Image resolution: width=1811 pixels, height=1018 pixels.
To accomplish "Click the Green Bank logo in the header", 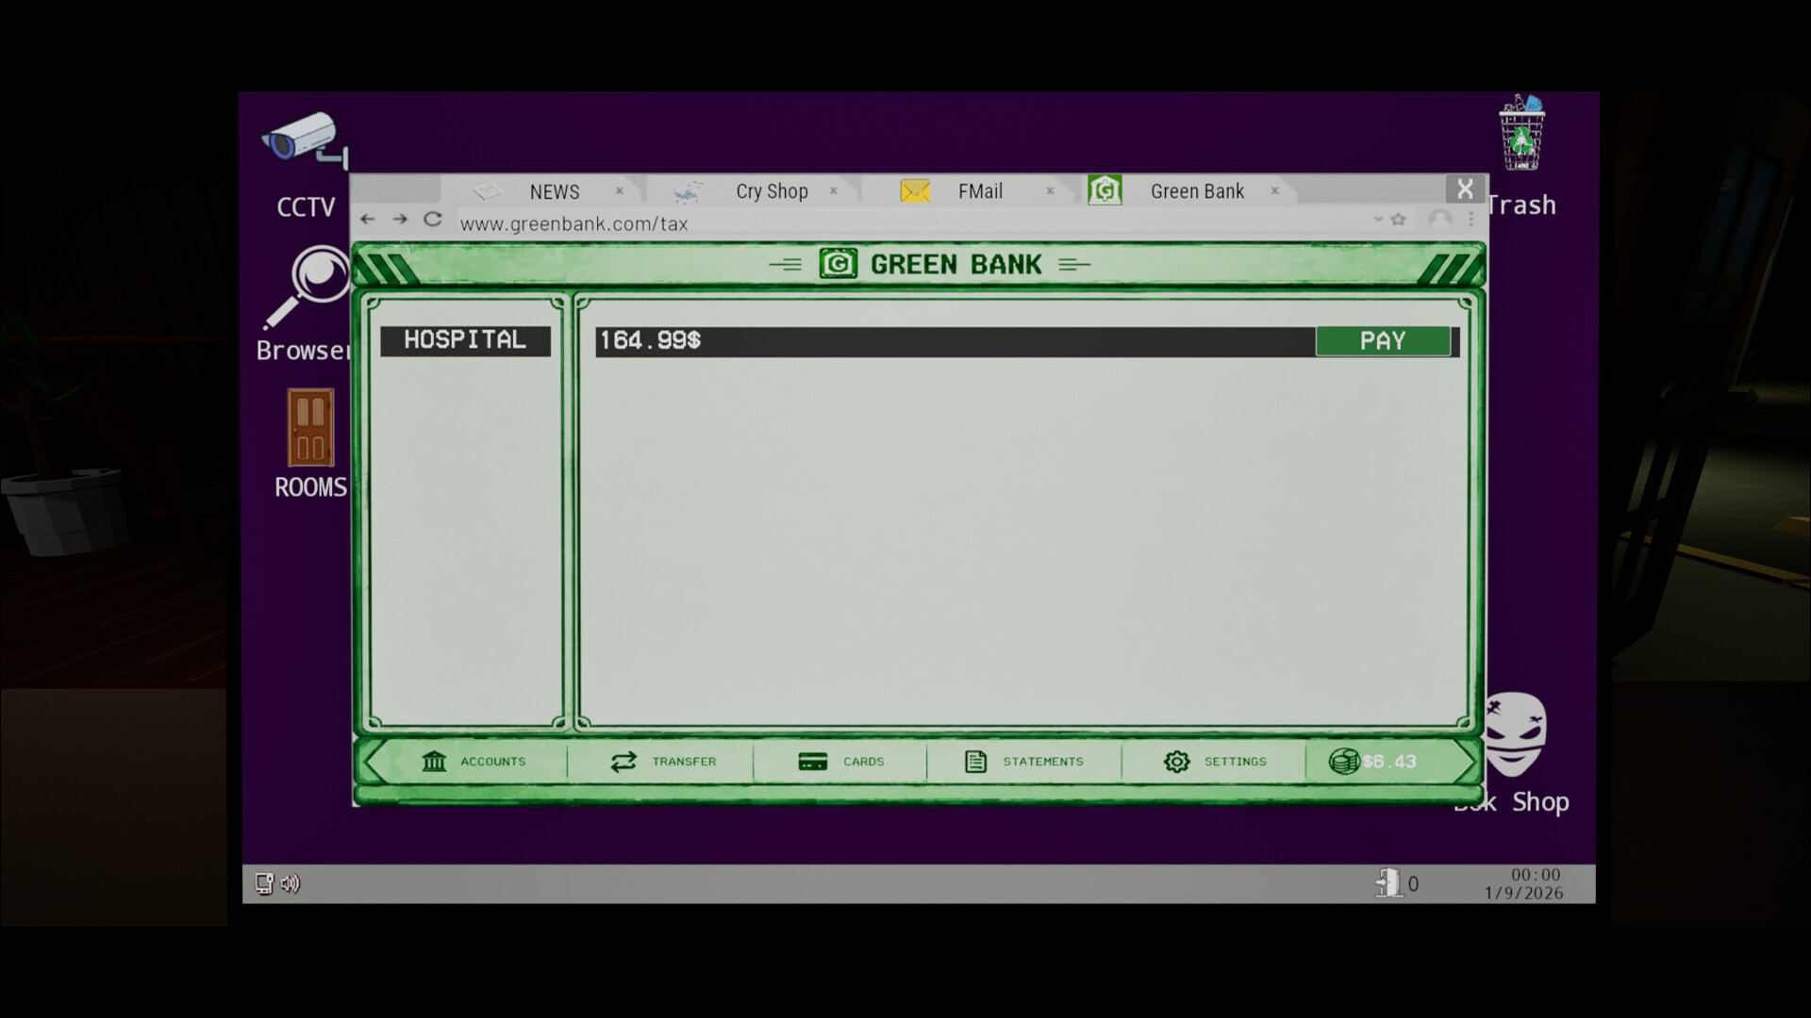I will click(x=838, y=264).
